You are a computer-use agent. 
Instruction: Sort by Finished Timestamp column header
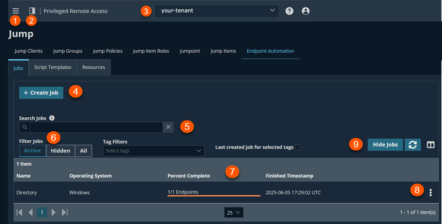[289, 176]
